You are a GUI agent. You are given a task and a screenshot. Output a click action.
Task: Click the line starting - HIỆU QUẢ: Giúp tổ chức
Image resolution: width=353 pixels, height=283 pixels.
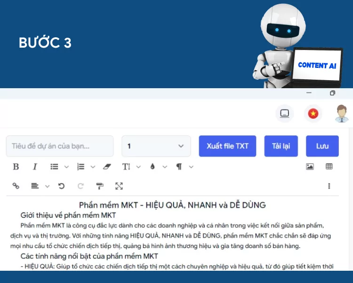tap(177, 266)
